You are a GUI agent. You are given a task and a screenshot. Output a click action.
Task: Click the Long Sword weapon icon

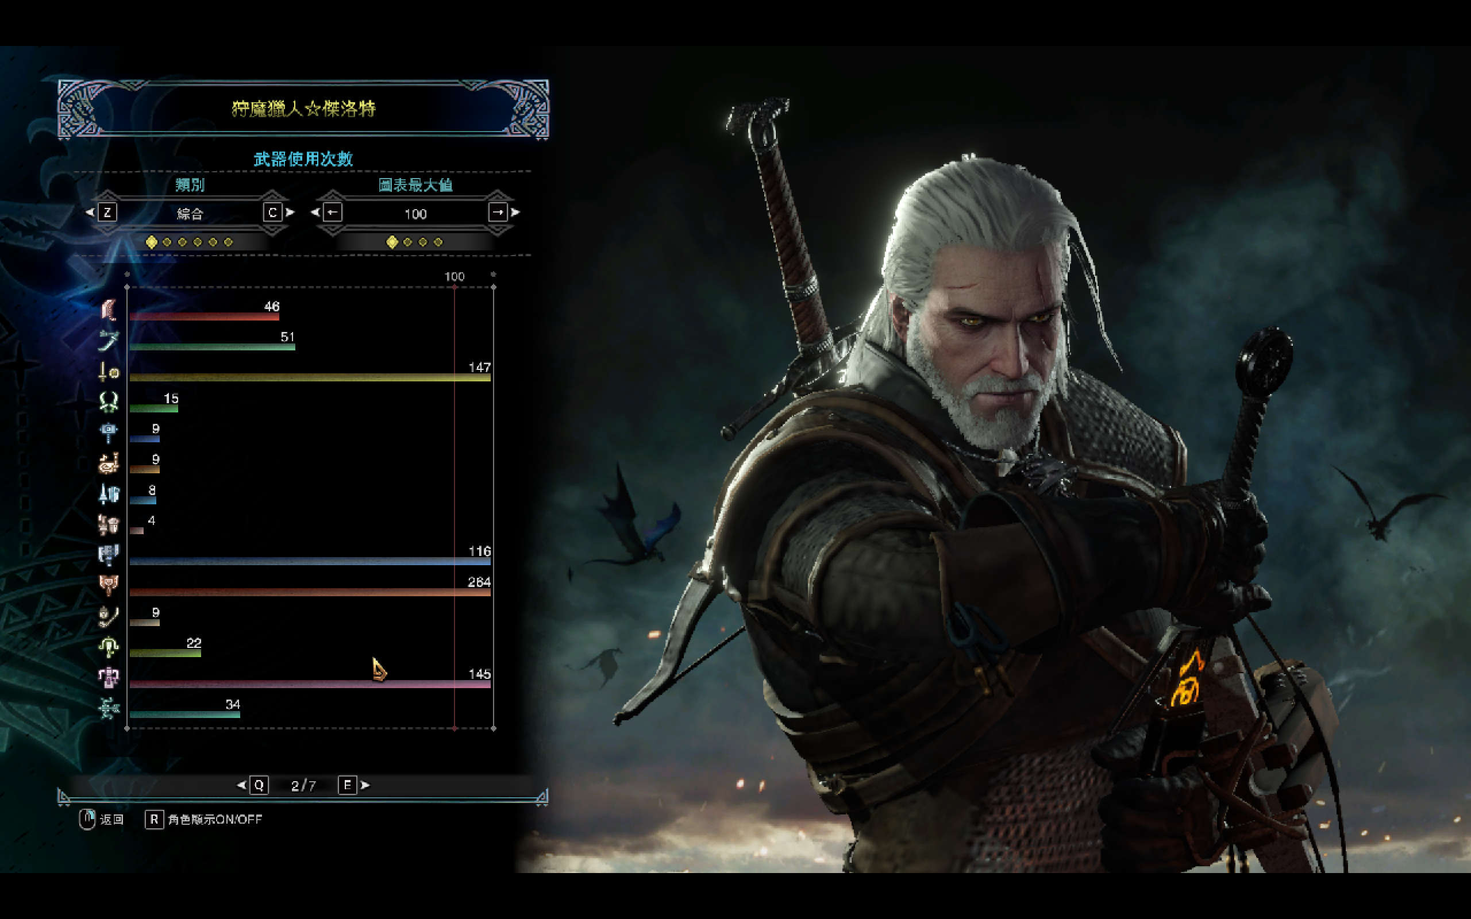coord(108,341)
